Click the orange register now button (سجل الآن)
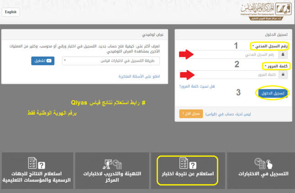295x193 pixels. point(191,114)
